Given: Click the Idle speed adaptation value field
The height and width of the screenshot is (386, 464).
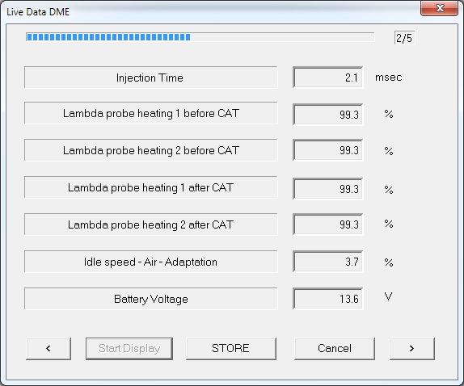Looking at the screenshot, I should click(328, 262).
